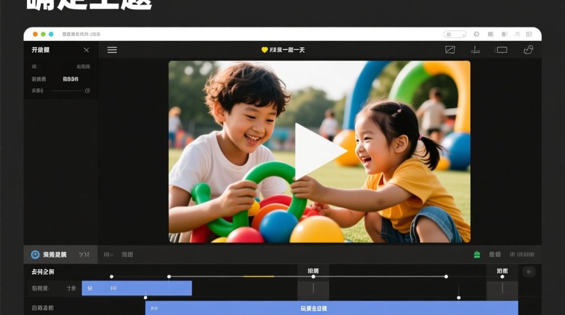The width and height of the screenshot is (565, 315).
Task: Click the round icon right of the title bar dropdown
Action: (476, 34)
